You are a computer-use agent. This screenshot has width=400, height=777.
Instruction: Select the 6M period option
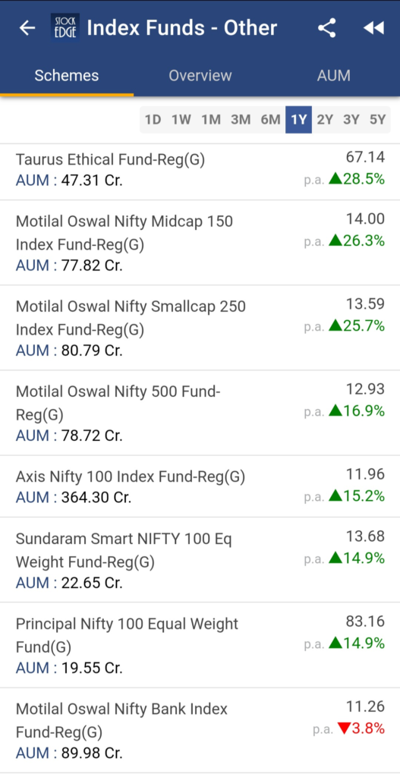click(271, 119)
